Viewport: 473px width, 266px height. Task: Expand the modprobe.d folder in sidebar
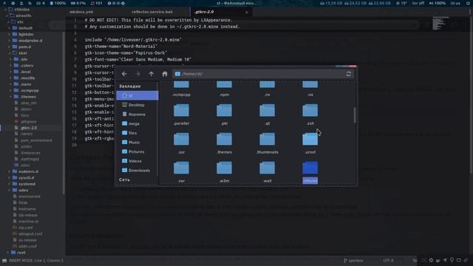click(10, 41)
